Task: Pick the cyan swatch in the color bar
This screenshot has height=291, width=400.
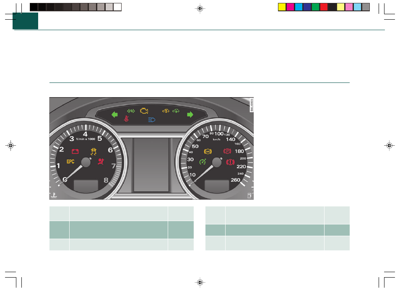Action: tap(299, 7)
